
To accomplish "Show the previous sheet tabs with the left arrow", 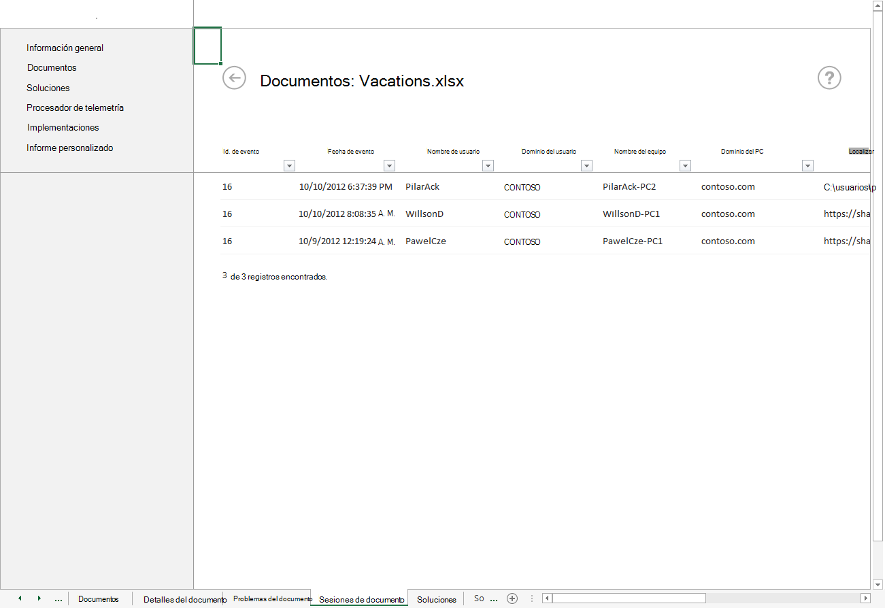I will [x=20, y=598].
